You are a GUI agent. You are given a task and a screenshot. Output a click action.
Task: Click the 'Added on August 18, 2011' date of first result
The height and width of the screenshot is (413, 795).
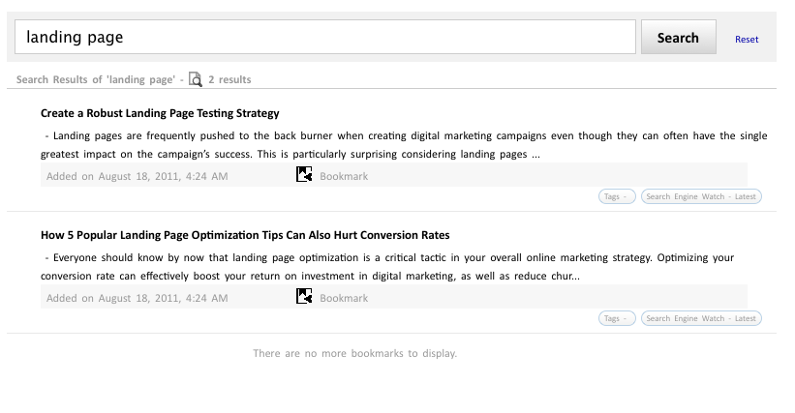pos(137,176)
